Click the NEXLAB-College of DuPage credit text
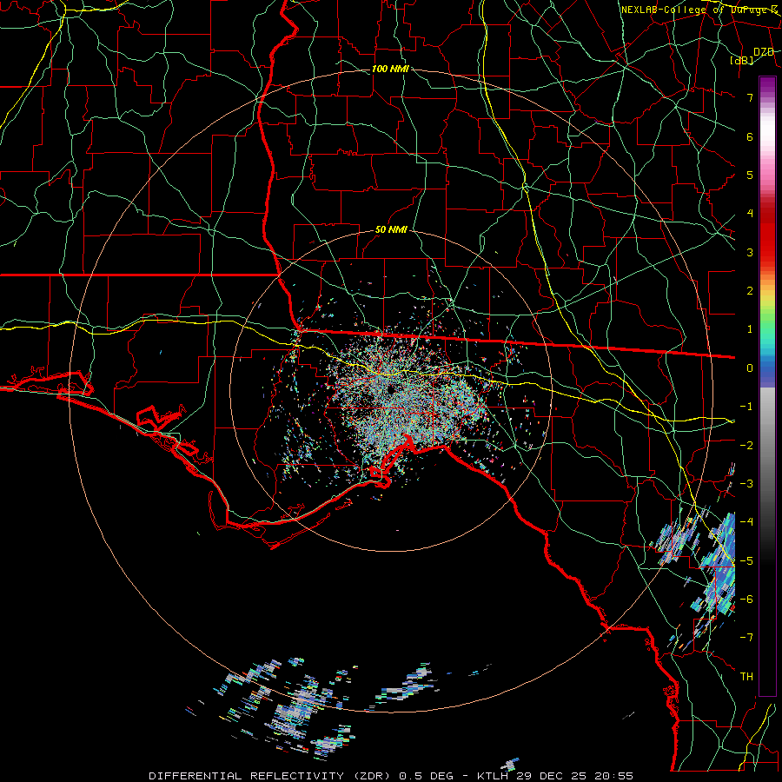Image resolution: width=782 pixels, height=782 pixels. 699,10
